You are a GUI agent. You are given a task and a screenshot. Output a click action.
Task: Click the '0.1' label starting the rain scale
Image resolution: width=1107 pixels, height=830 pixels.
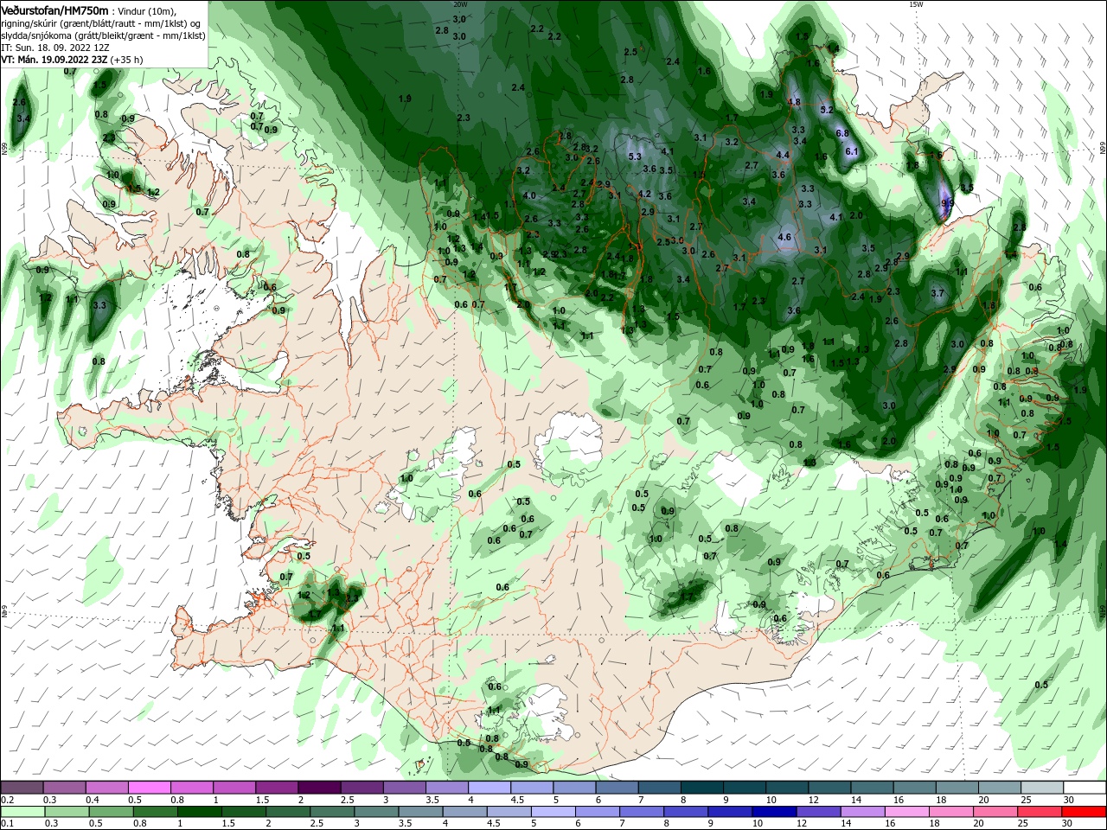7,824
